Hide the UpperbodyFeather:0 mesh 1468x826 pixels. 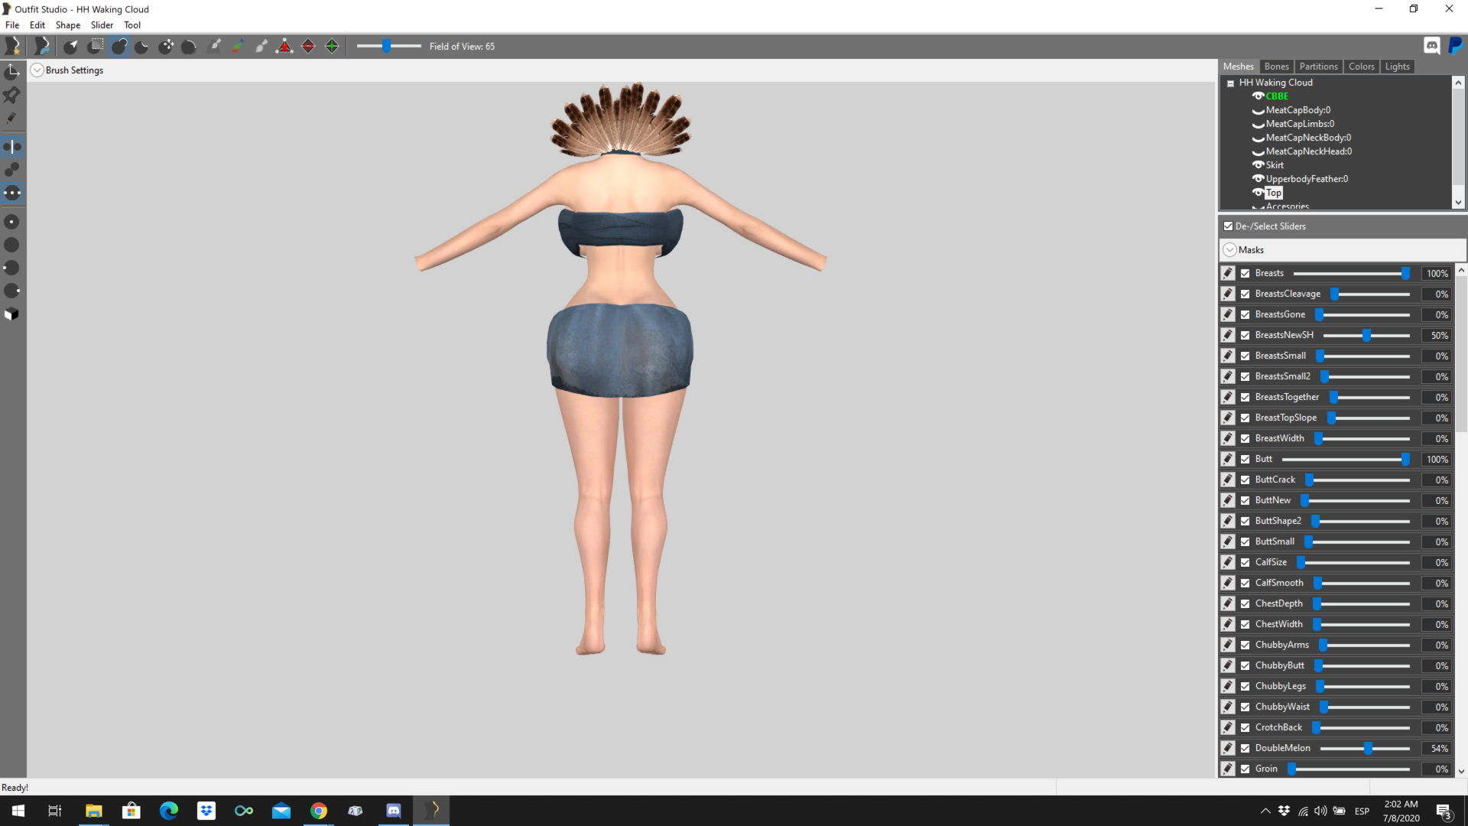click(1258, 179)
